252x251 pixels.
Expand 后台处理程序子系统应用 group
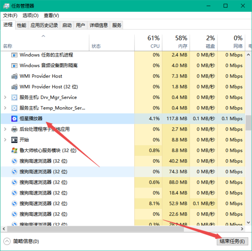(x=5, y=129)
